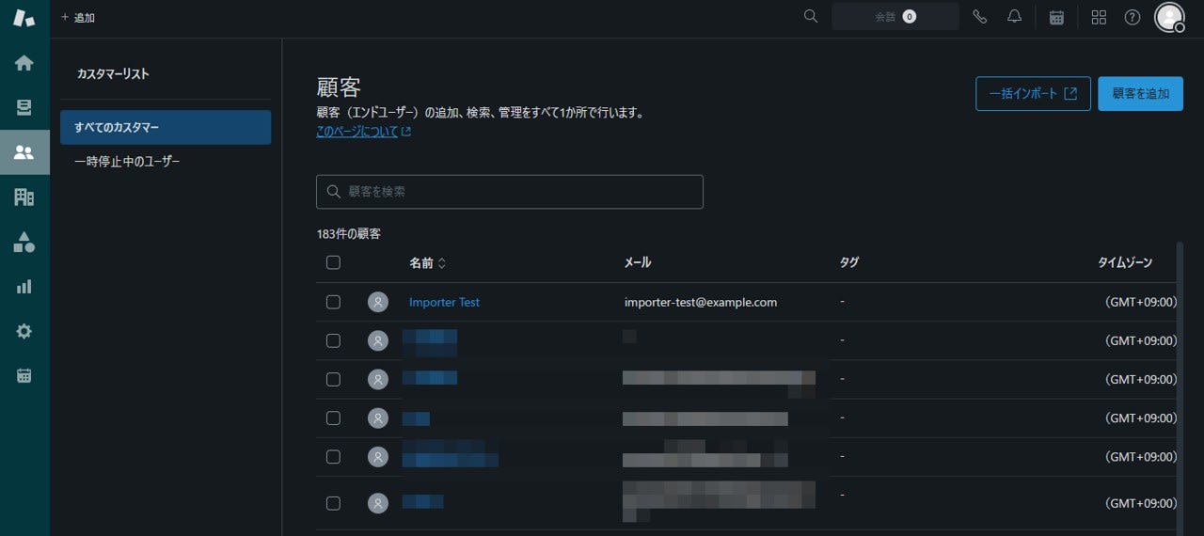Open Reporting via the bar chart icon
Image resolution: width=1204 pixels, height=536 pixels.
[24, 287]
